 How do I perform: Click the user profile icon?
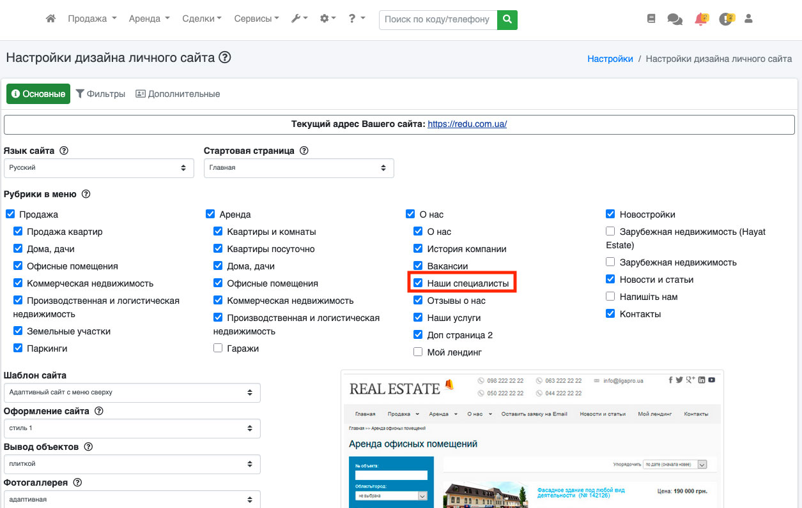(748, 19)
